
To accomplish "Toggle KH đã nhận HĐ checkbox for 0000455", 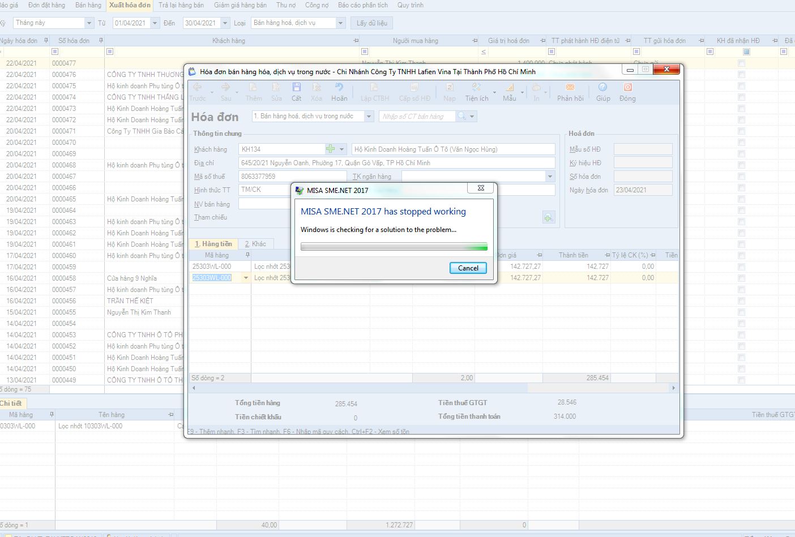I will pos(742,312).
